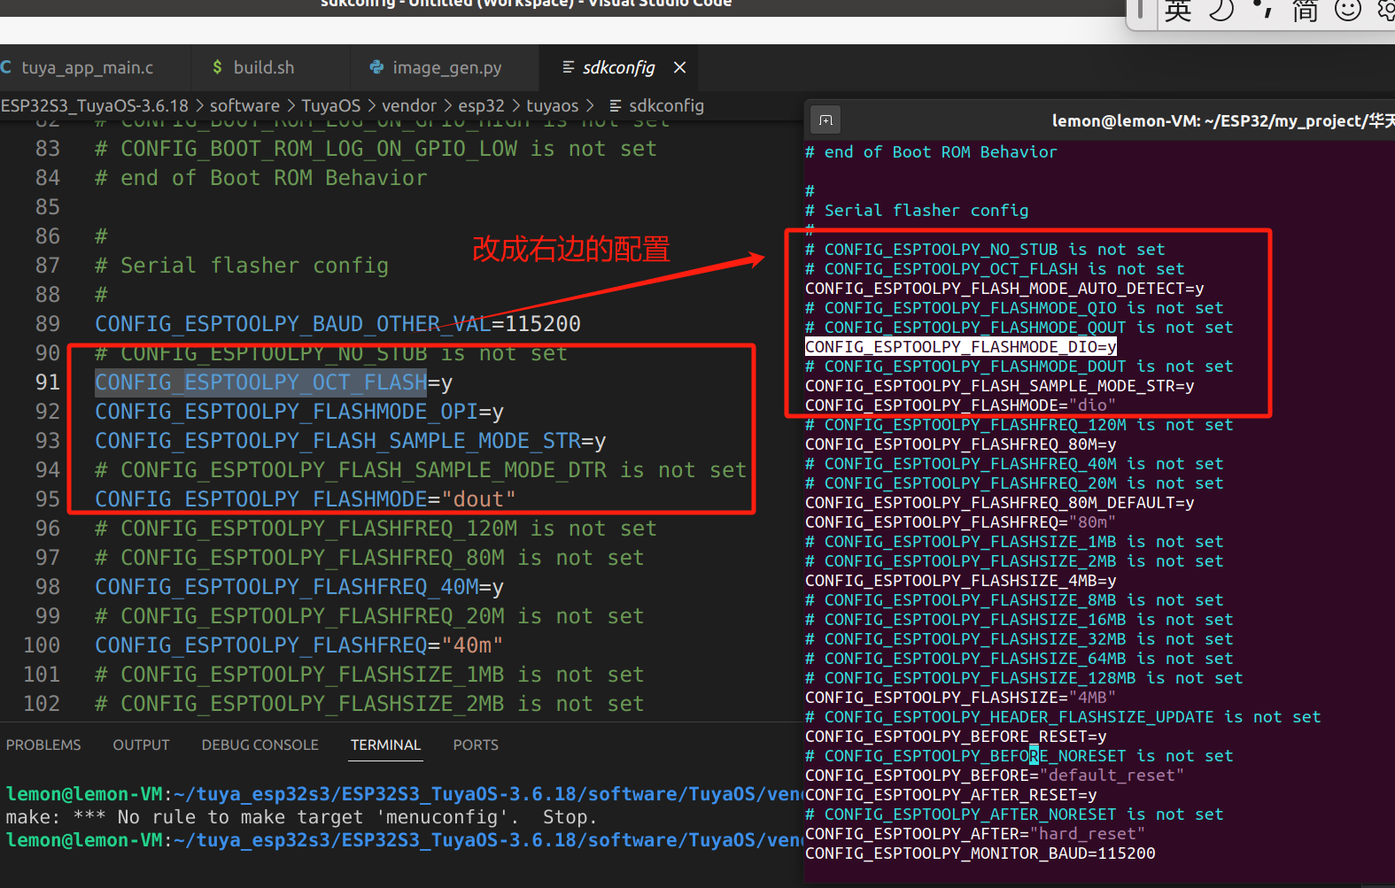Open the emoji smiley panel

coord(1347,11)
